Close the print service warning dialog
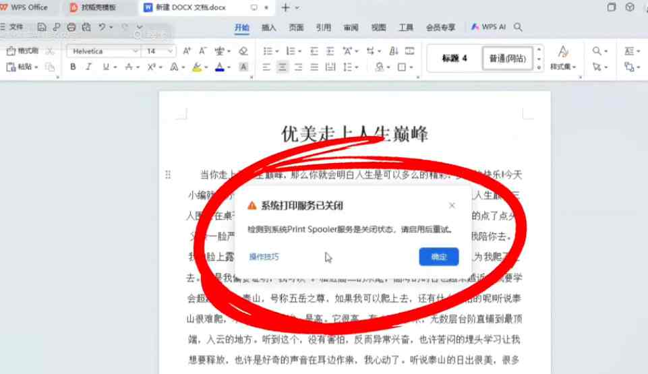The image size is (648, 374). pyautogui.click(x=452, y=206)
